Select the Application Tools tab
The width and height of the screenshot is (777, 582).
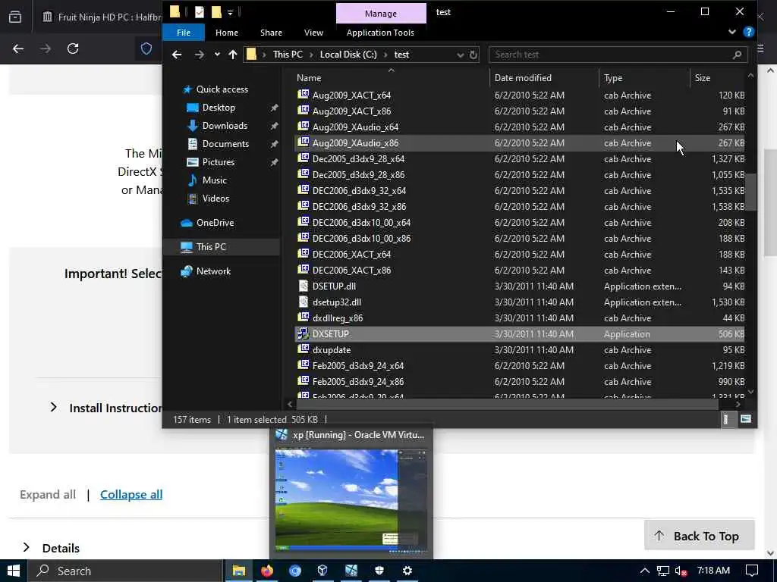(380, 33)
